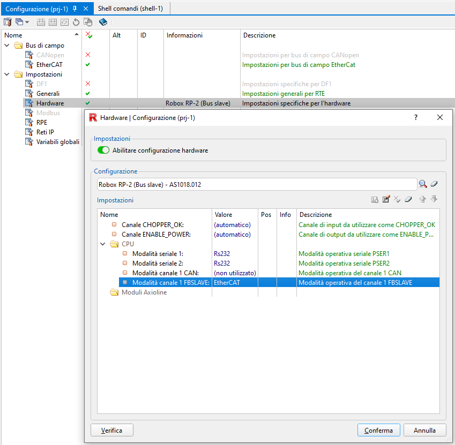This screenshot has height=445, width=455.
Task: Click the (non utilizzato) value for canale 1 CAN
Action: [235, 273]
